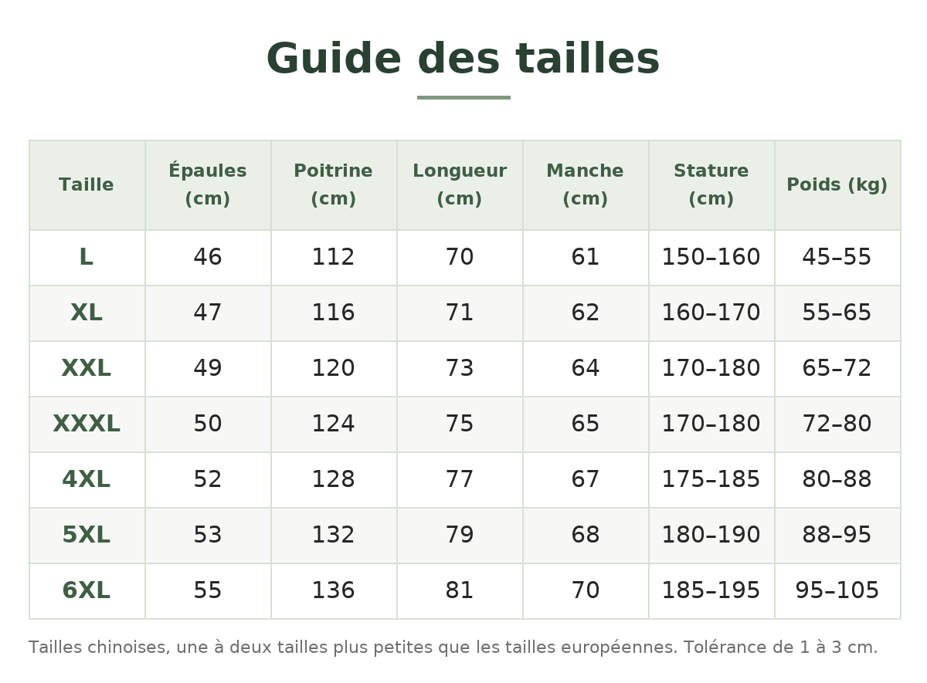Click the 150–160 stature cell

click(711, 258)
